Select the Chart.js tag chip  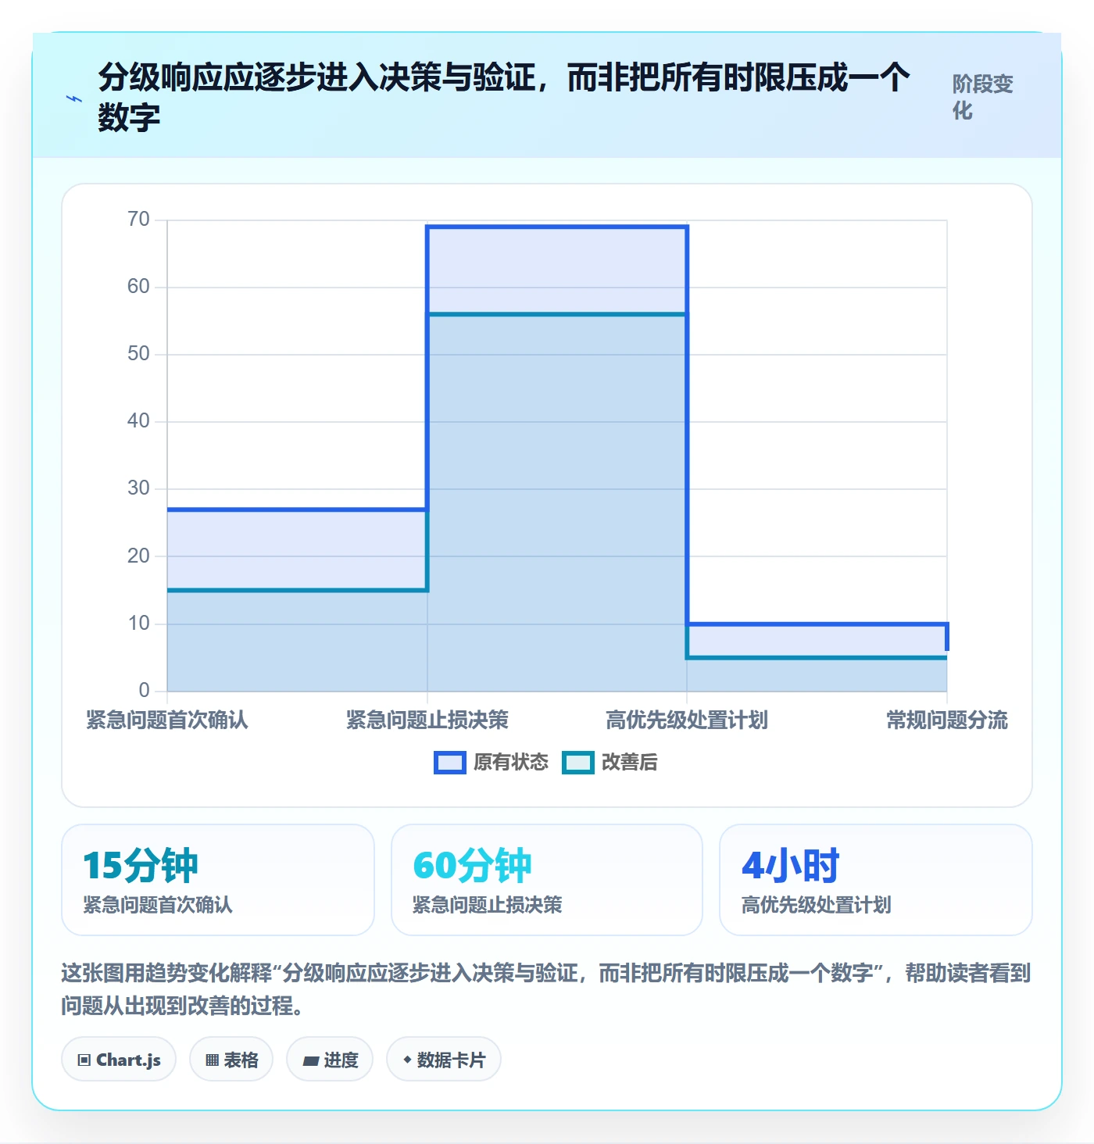coord(119,1060)
